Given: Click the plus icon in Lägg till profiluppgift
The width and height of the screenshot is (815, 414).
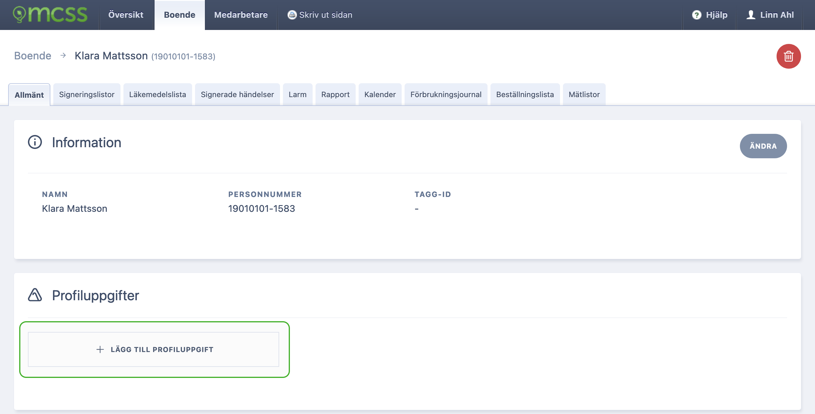Looking at the screenshot, I should pos(100,349).
